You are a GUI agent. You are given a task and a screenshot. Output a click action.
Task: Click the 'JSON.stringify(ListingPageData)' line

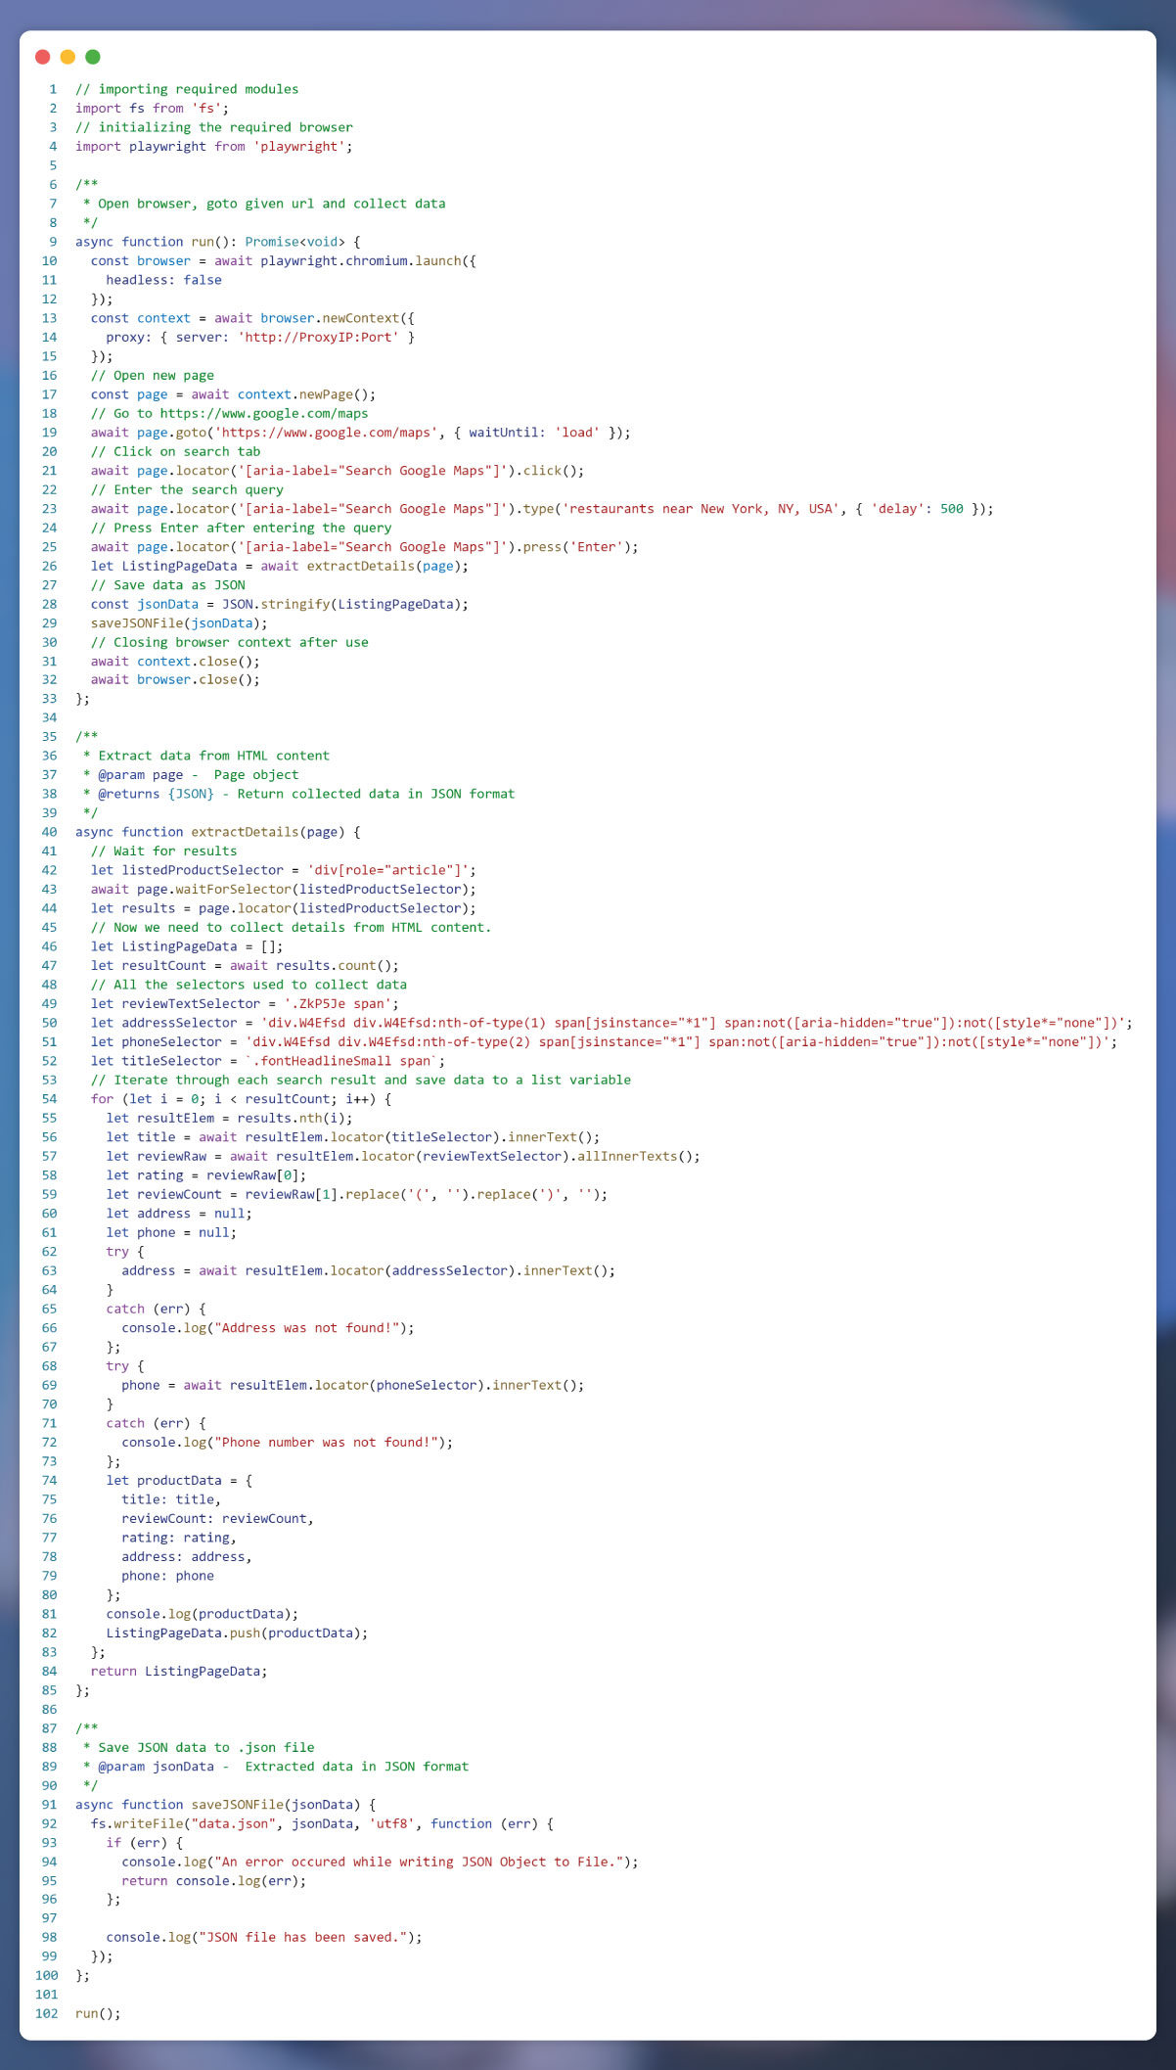pyautogui.click(x=280, y=604)
